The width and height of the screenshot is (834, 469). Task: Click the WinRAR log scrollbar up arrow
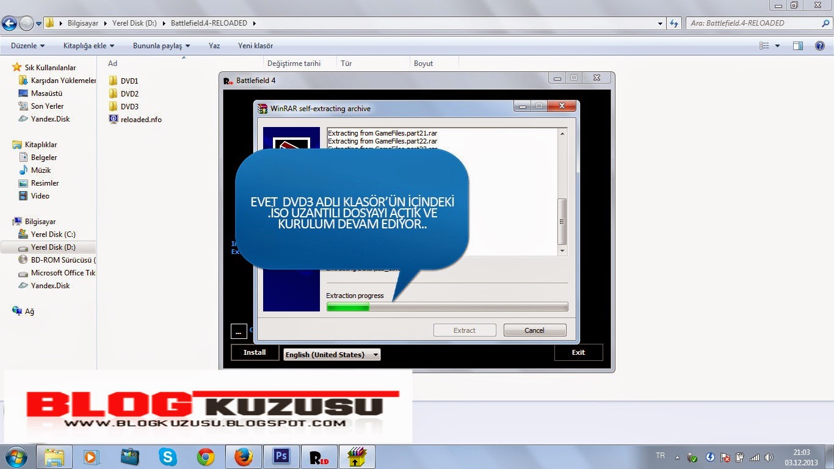563,133
